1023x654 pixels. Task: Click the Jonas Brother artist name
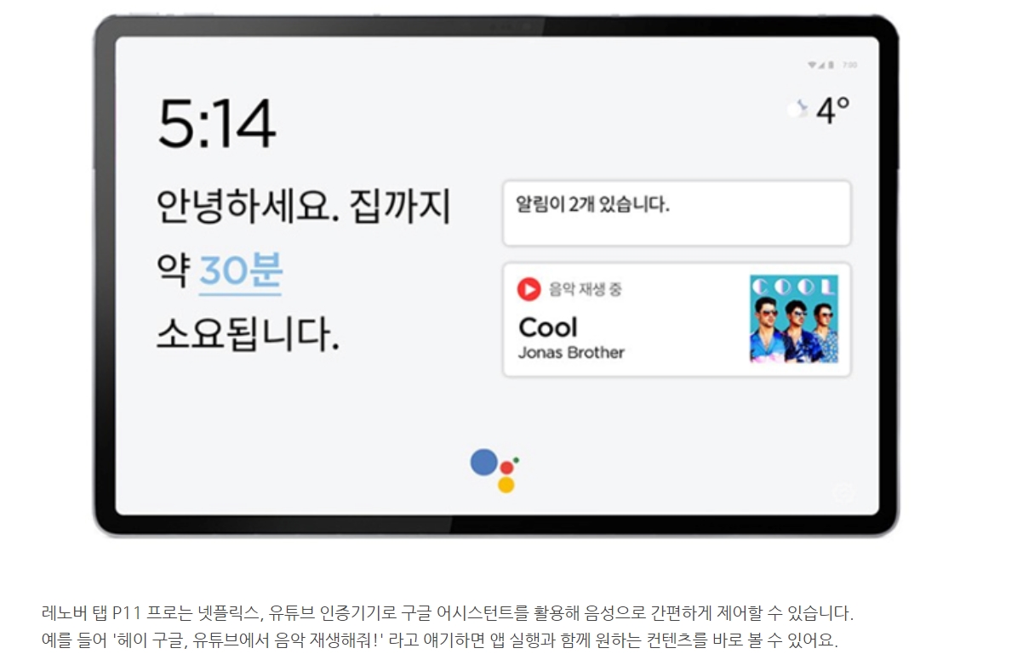click(x=571, y=352)
